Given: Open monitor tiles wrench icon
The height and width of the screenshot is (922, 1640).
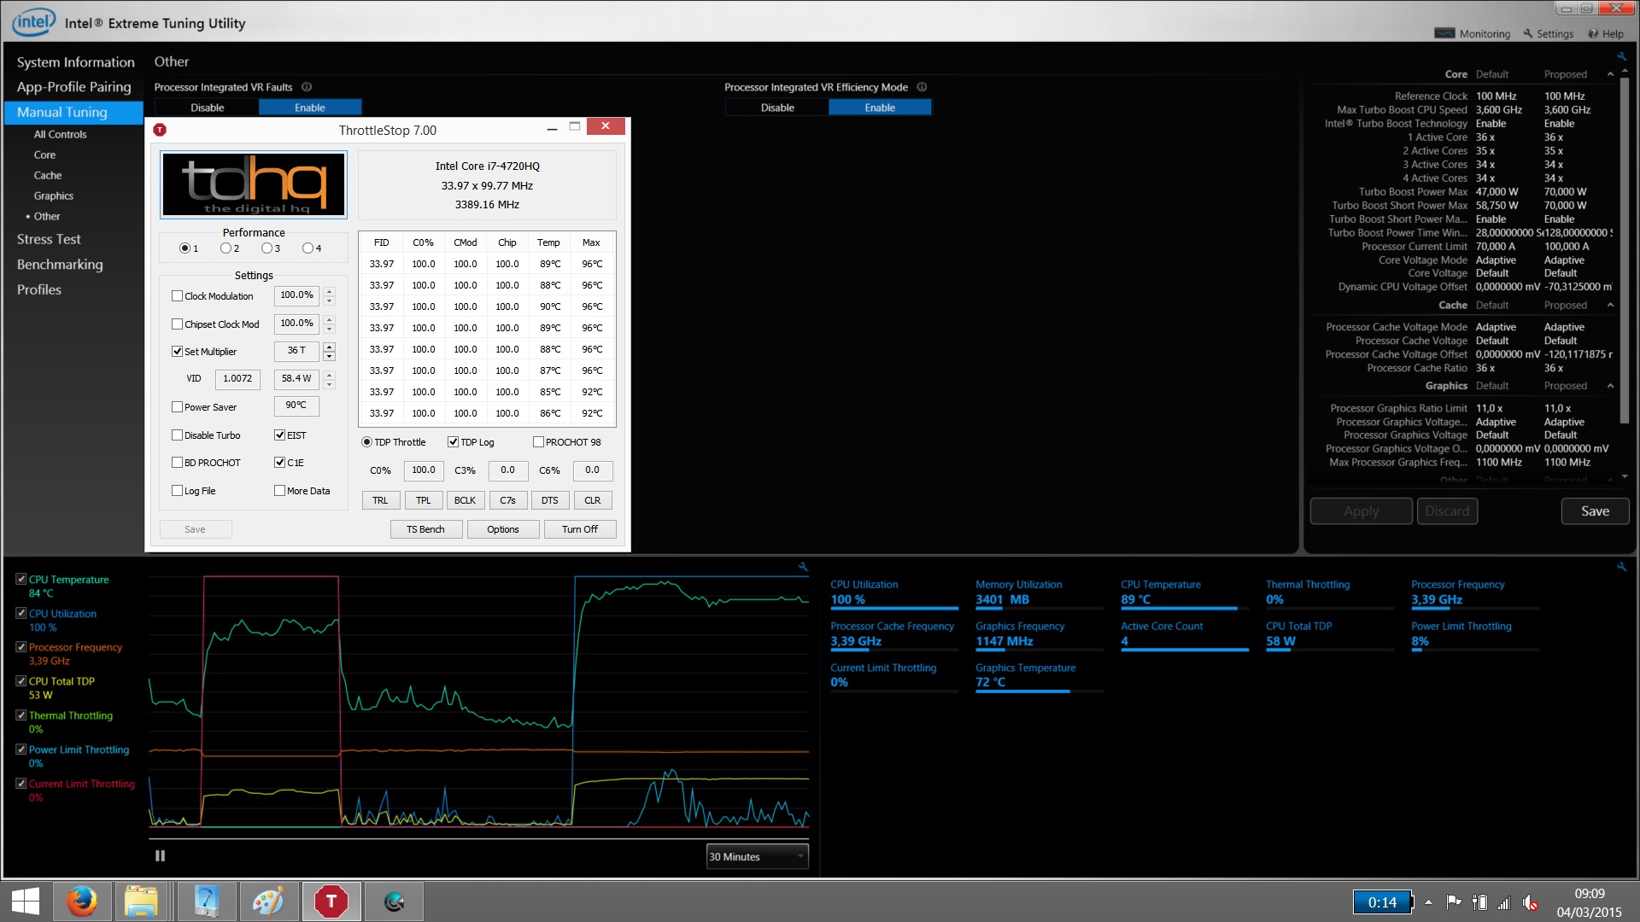Looking at the screenshot, I should pos(1621,566).
